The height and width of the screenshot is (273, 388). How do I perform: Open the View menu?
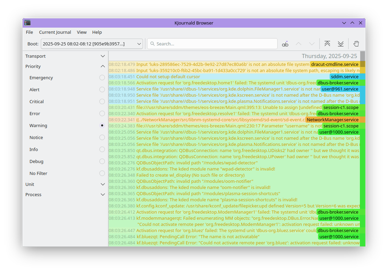click(81, 32)
